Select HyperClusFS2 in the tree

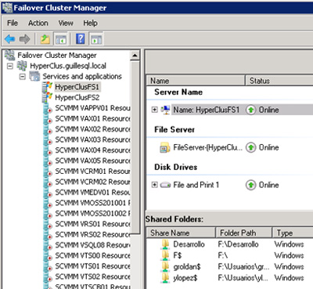(x=77, y=97)
